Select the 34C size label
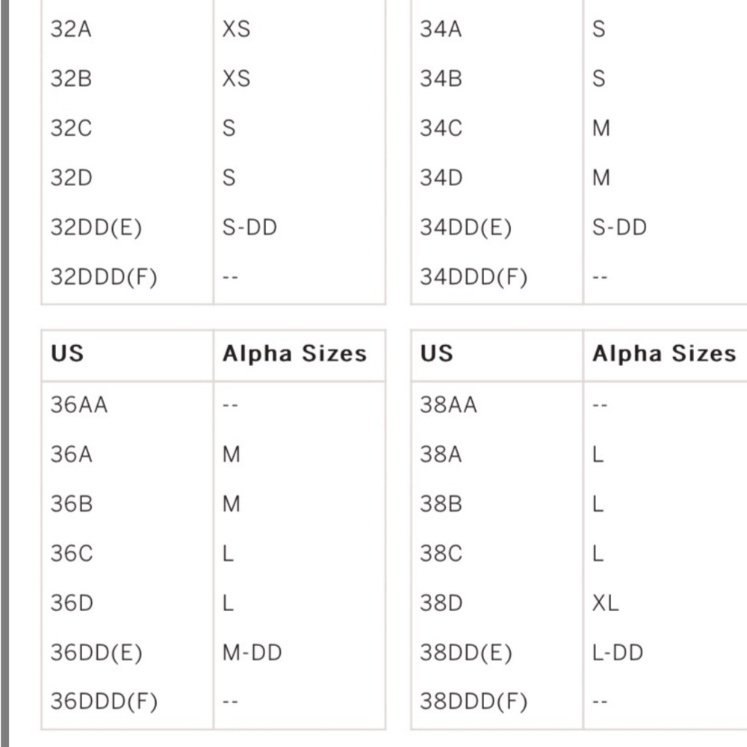 coord(441,128)
